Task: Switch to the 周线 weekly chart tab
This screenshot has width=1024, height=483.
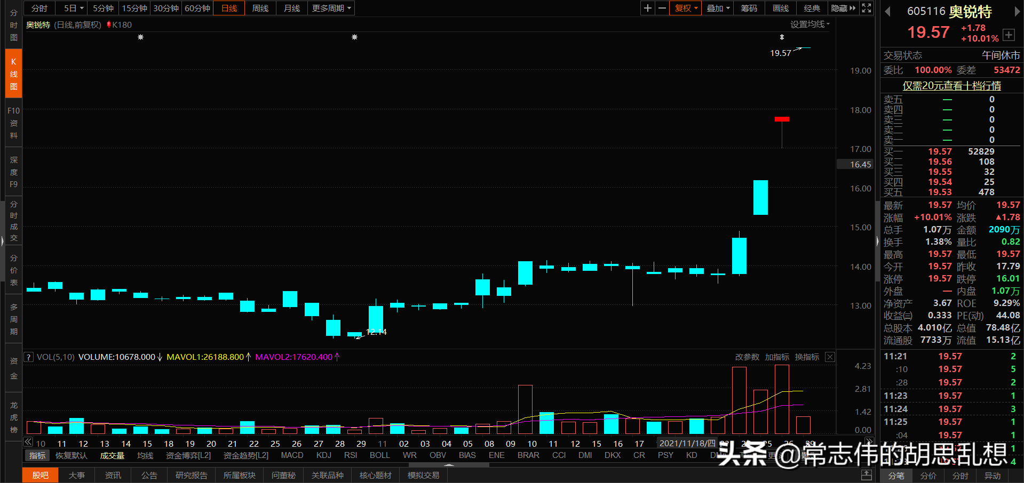Action: tap(260, 8)
